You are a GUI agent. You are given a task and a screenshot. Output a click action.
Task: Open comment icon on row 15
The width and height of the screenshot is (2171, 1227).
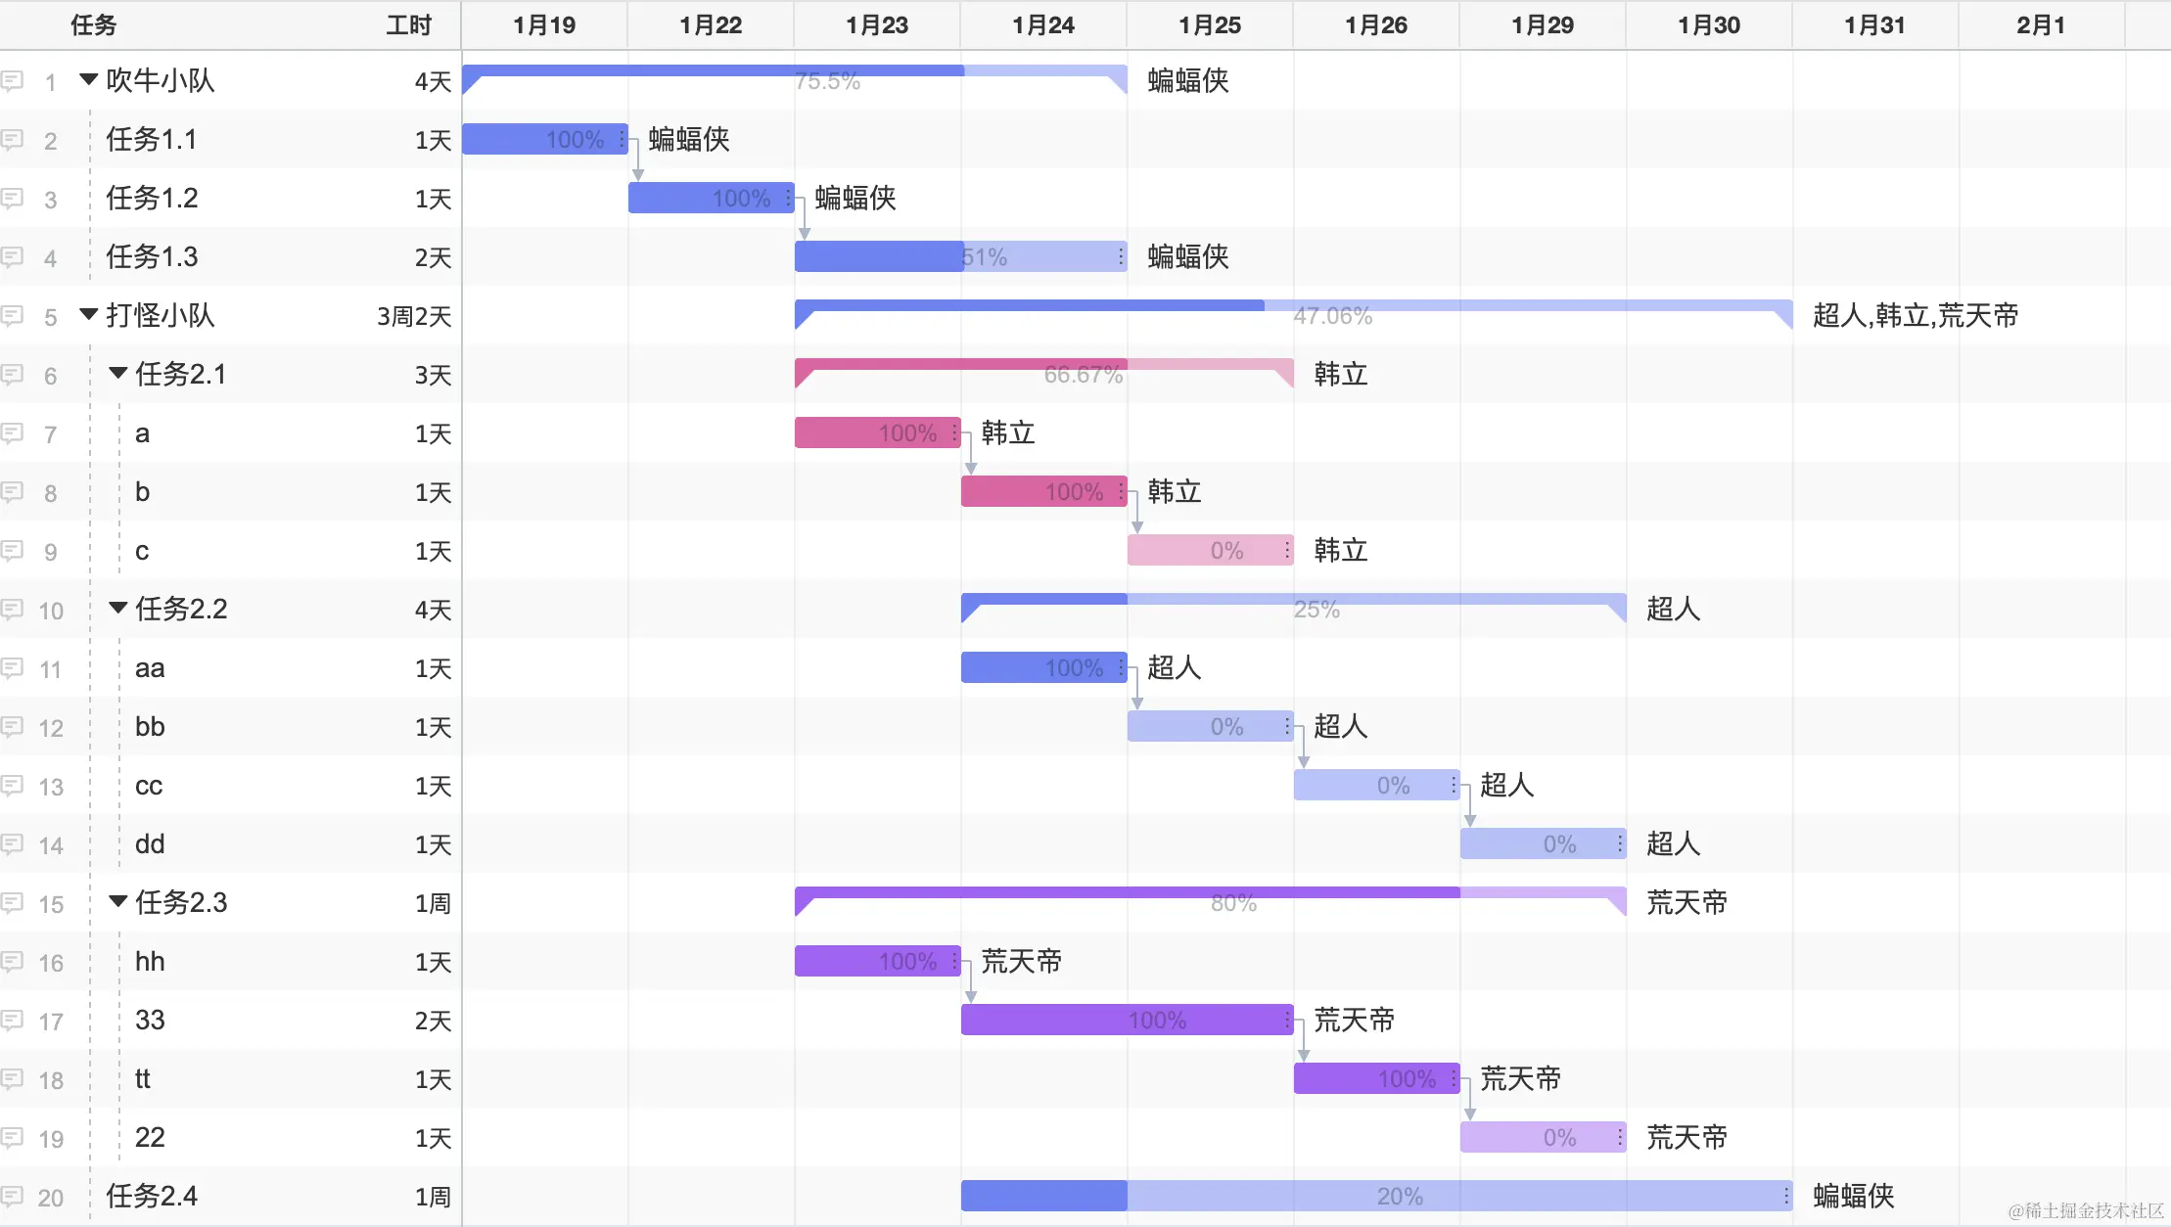click(13, 902)
